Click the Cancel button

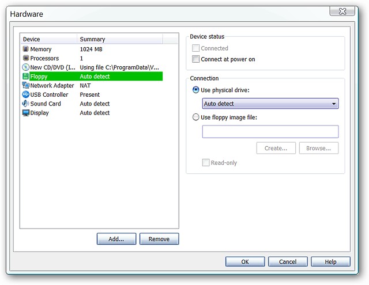(288, 262)
